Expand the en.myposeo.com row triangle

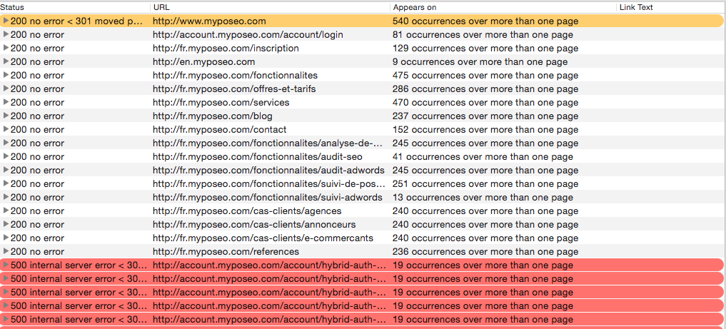6,61
